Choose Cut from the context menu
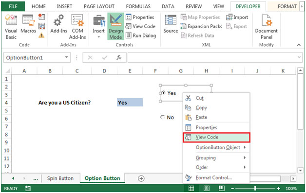 tap(216, 98)
